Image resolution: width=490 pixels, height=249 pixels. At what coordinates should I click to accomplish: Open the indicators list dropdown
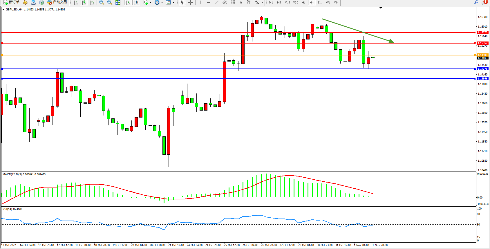tap(151, 2)
